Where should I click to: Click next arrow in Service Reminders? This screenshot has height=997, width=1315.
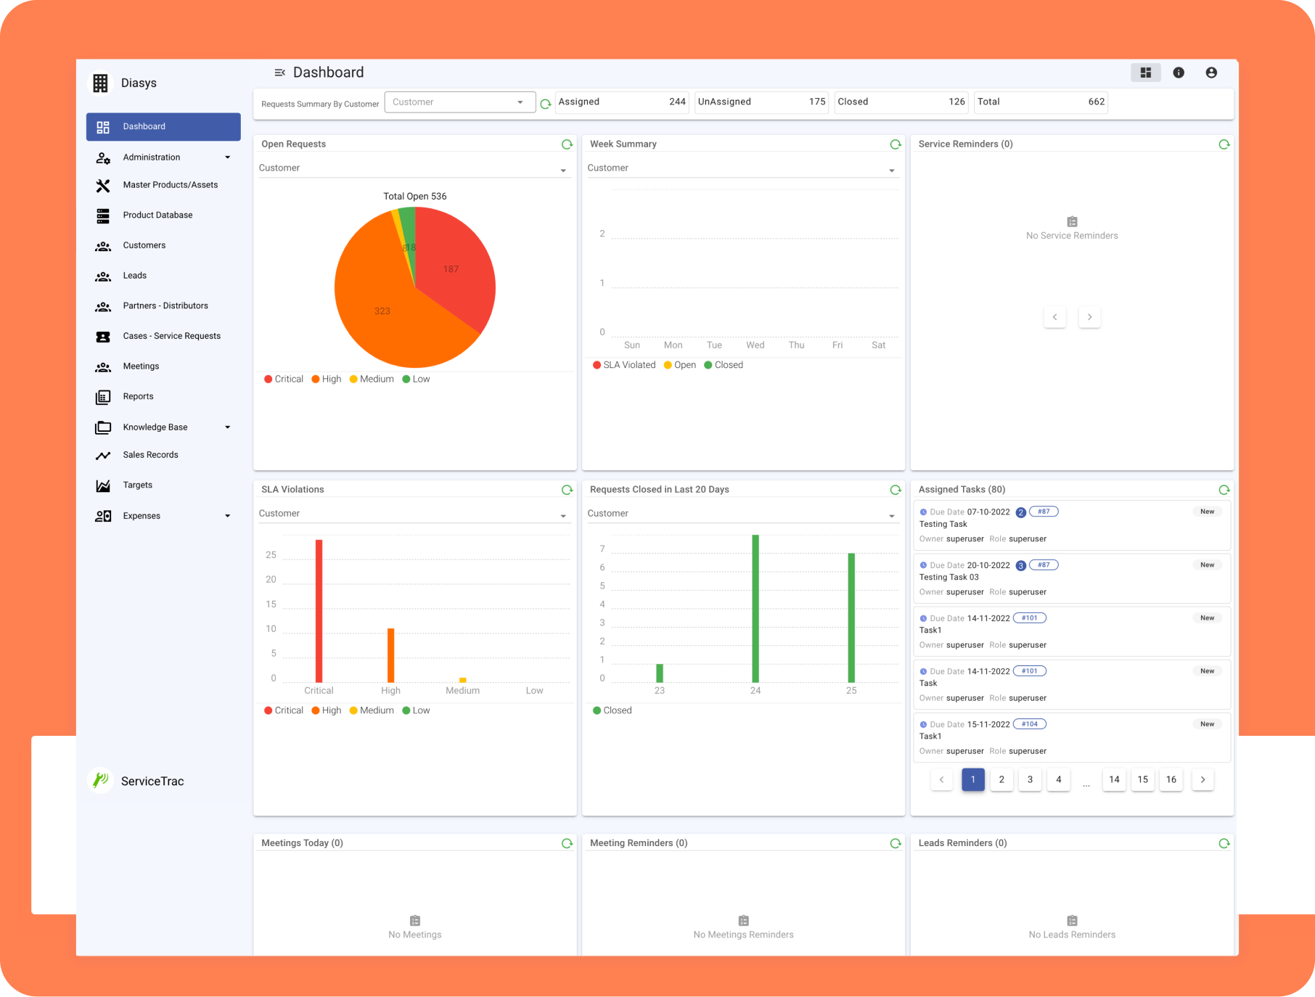click(x=1089, y=317)
